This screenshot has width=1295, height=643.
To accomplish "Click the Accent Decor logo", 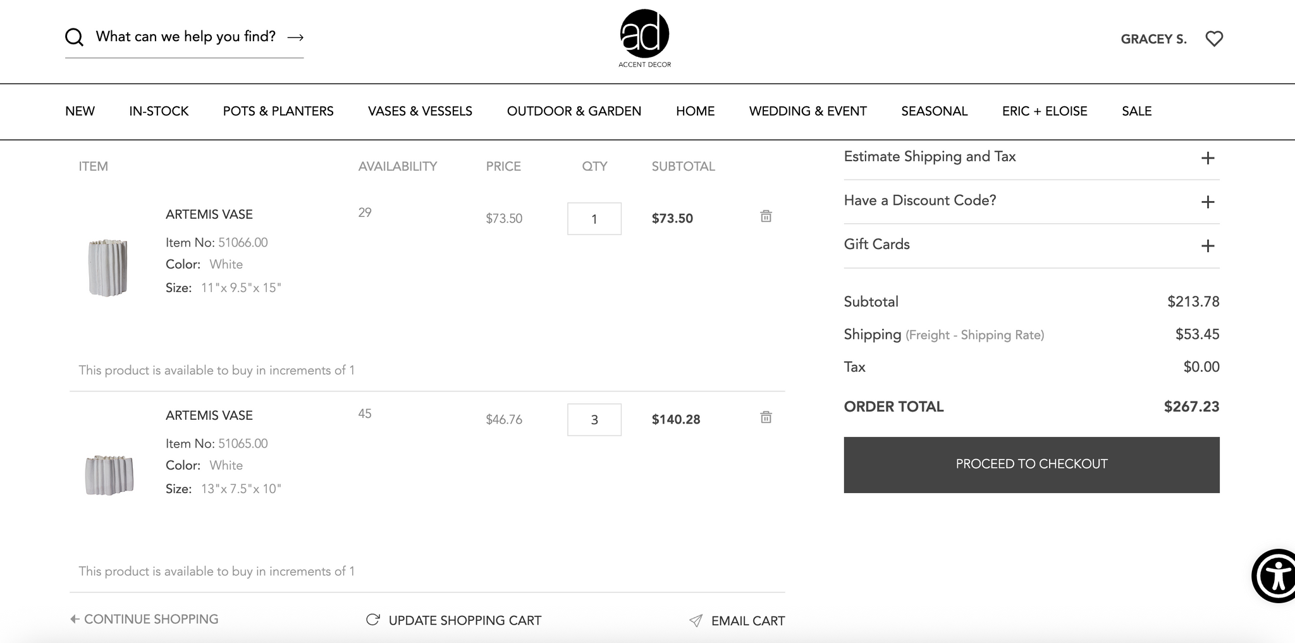I will click(x=644, y=38).
